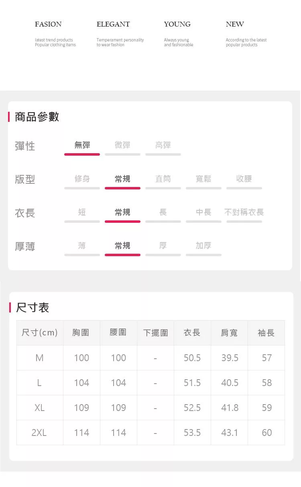
Task: Click the YOUNG heading
Action: [177, 24]
